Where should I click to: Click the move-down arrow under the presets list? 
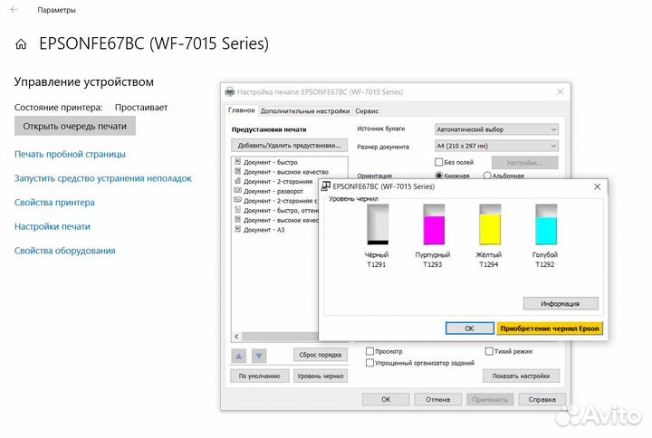click(x=259, y=356)
